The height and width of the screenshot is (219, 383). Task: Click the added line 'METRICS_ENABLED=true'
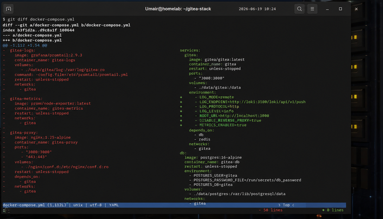223,125
